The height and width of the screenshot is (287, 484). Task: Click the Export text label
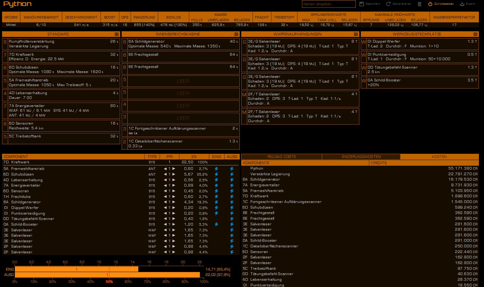[x=471, y=4]
